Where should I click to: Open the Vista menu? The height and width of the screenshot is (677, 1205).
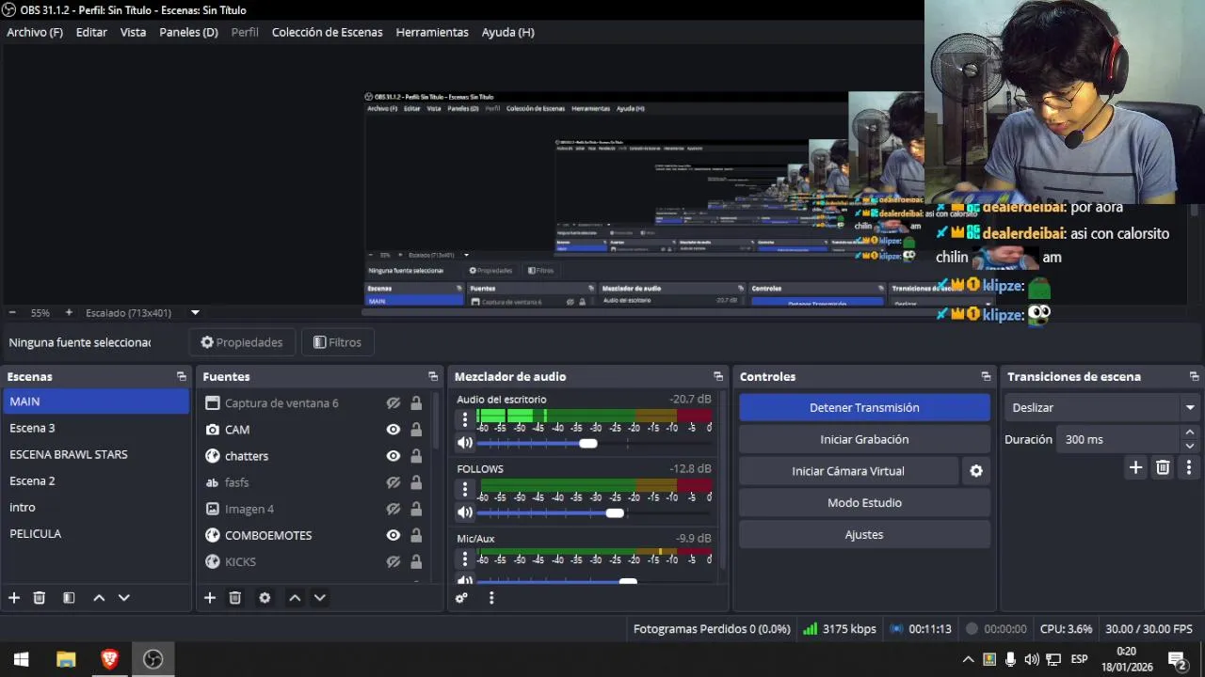133,32
